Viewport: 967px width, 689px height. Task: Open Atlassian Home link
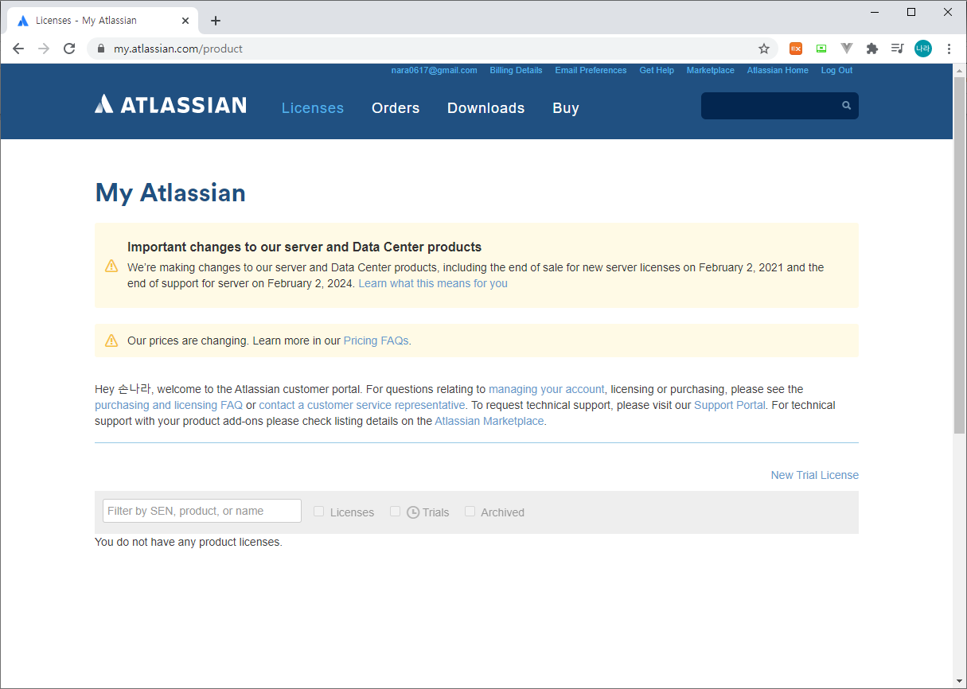click(x=778, y=70)
